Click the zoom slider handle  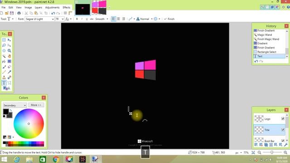tap(272, 152)
